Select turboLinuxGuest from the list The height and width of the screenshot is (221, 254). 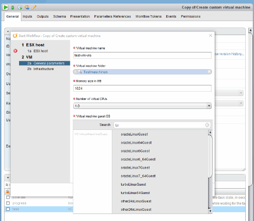tap(133, 184)
